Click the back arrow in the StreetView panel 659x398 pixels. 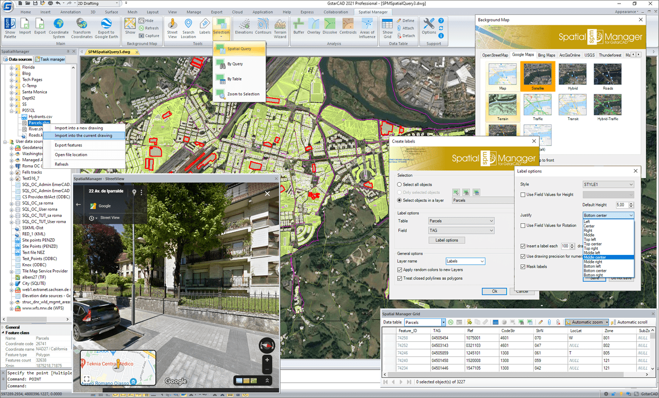click(x=79, y=204)
